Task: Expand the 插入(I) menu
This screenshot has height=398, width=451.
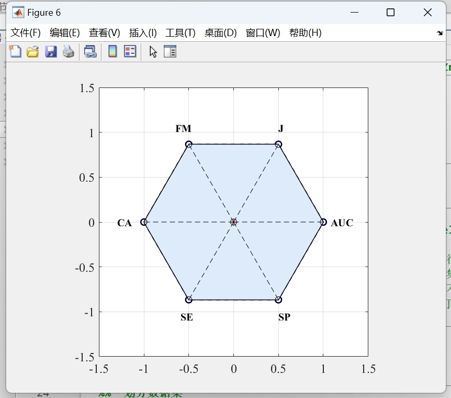Action: 143,33
